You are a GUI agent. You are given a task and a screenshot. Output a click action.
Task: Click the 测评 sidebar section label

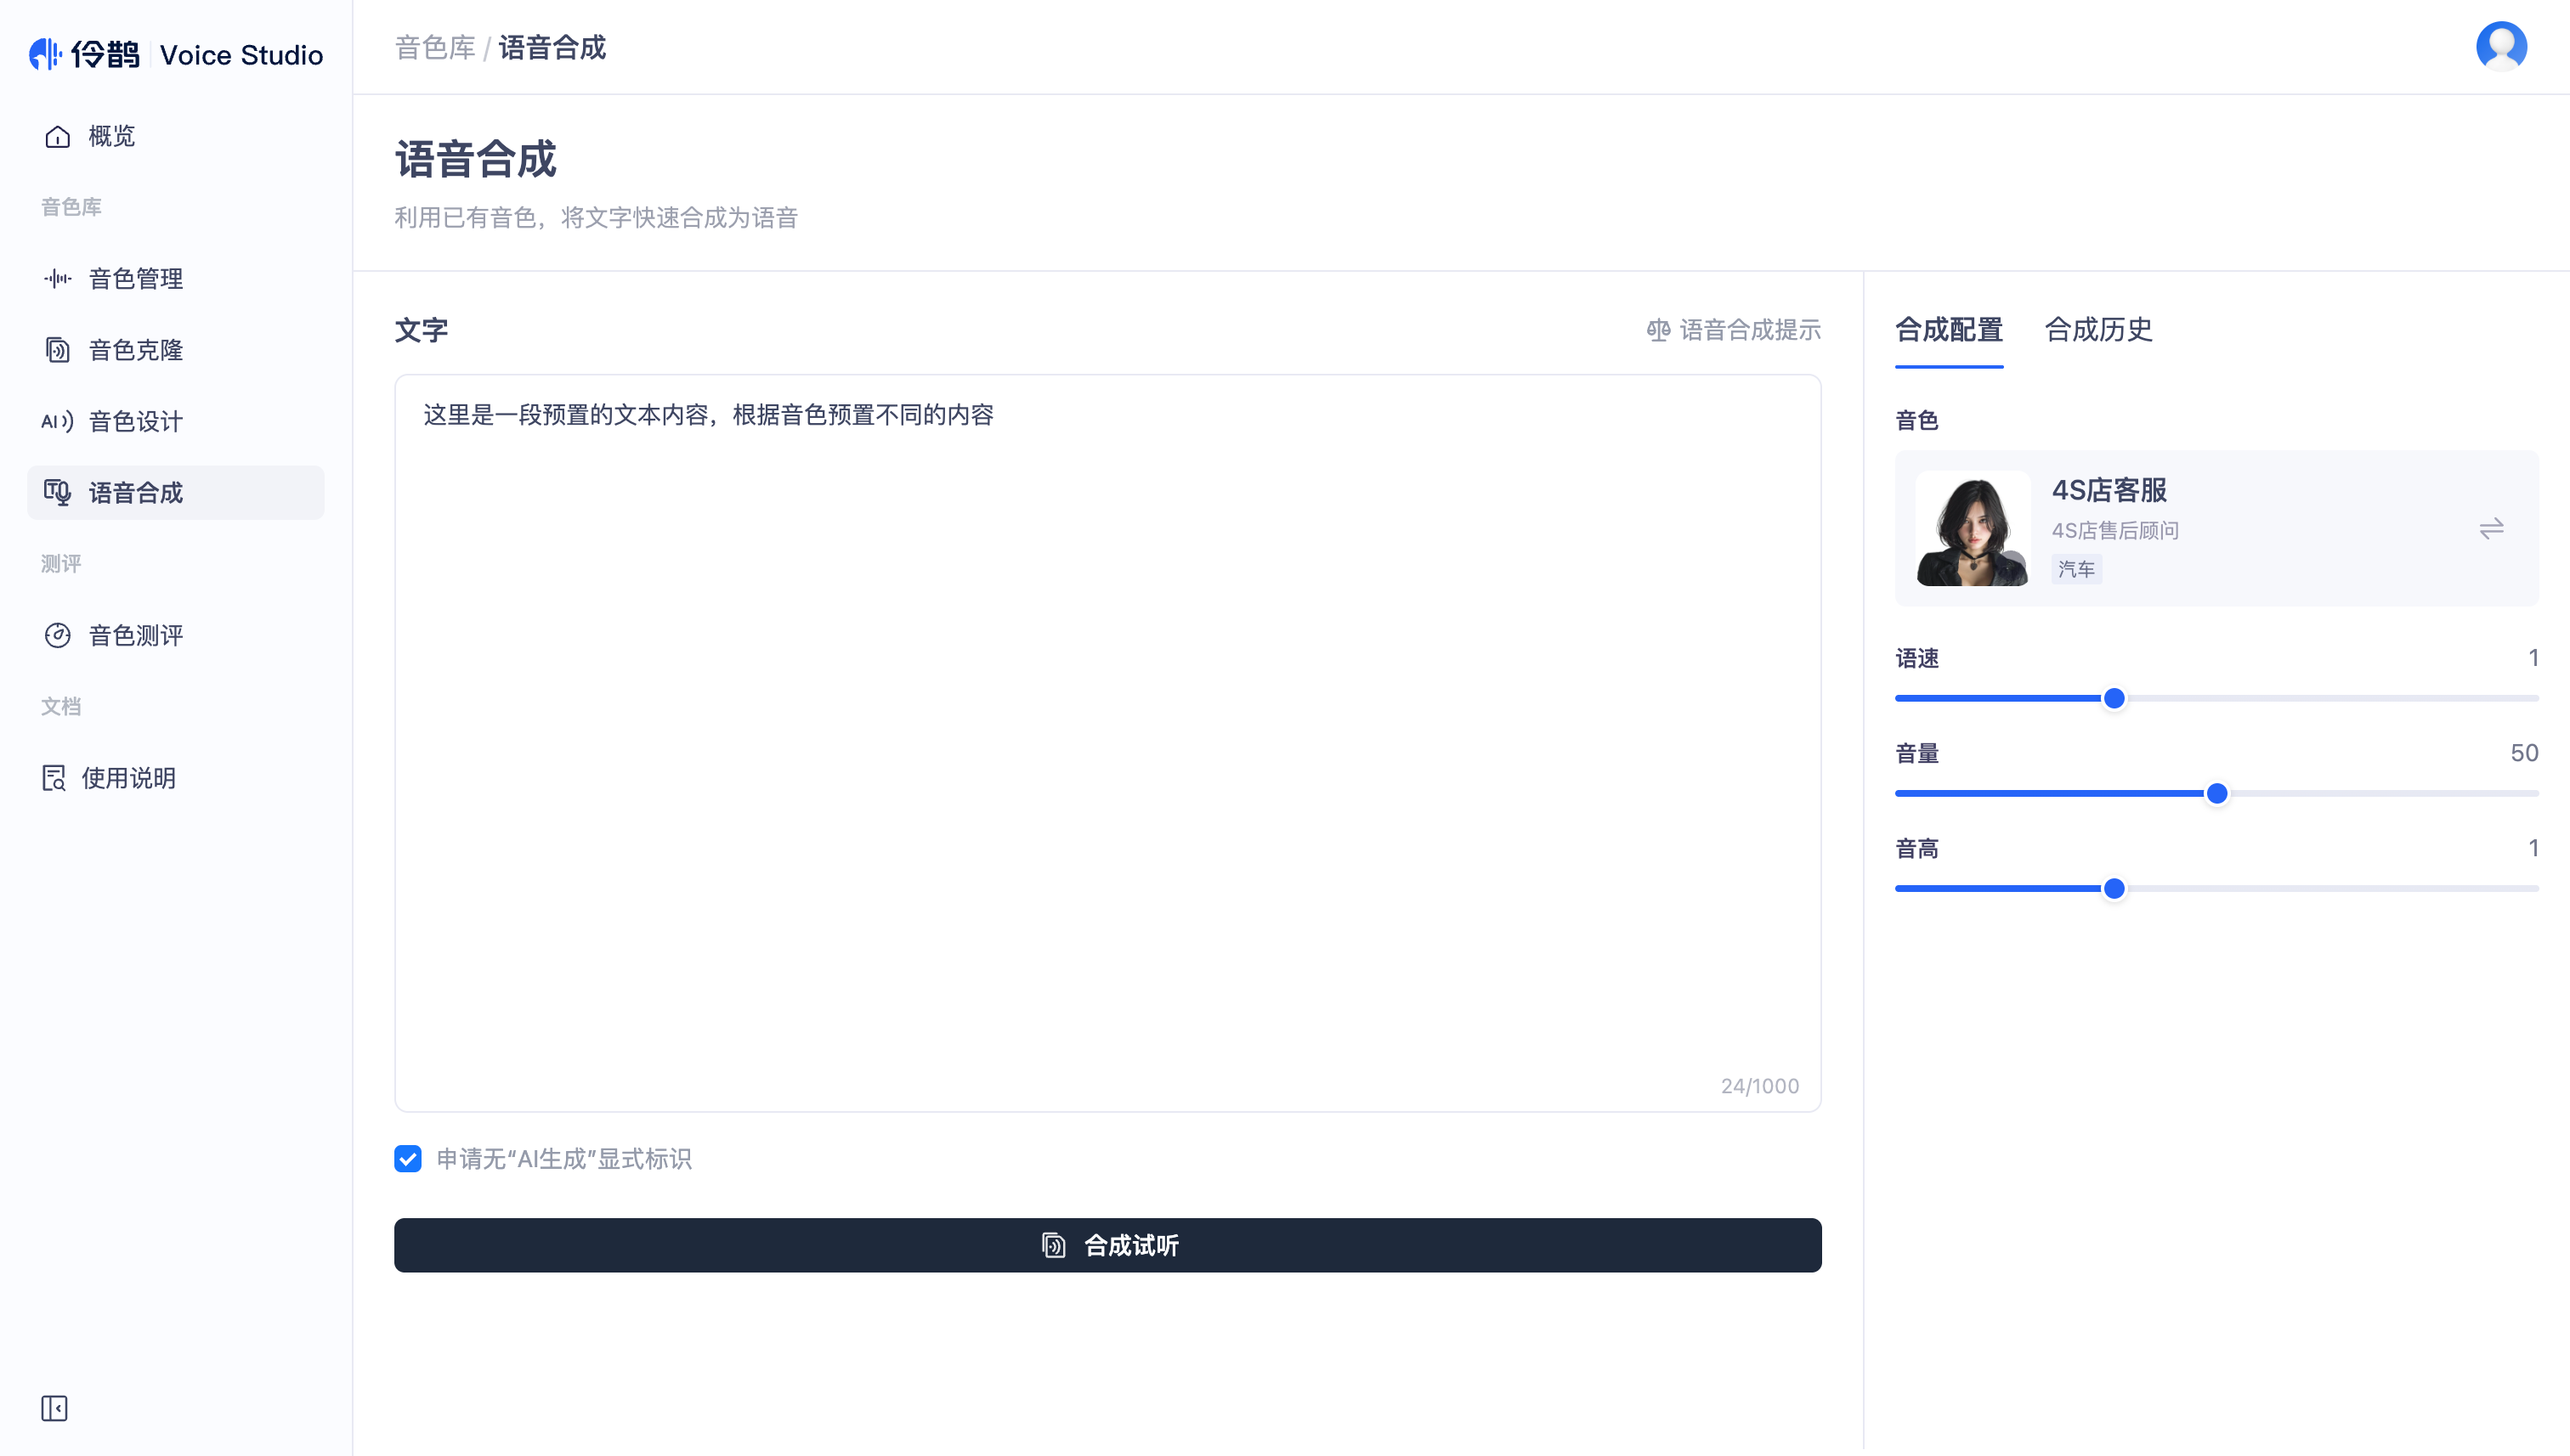pos(61,564)
